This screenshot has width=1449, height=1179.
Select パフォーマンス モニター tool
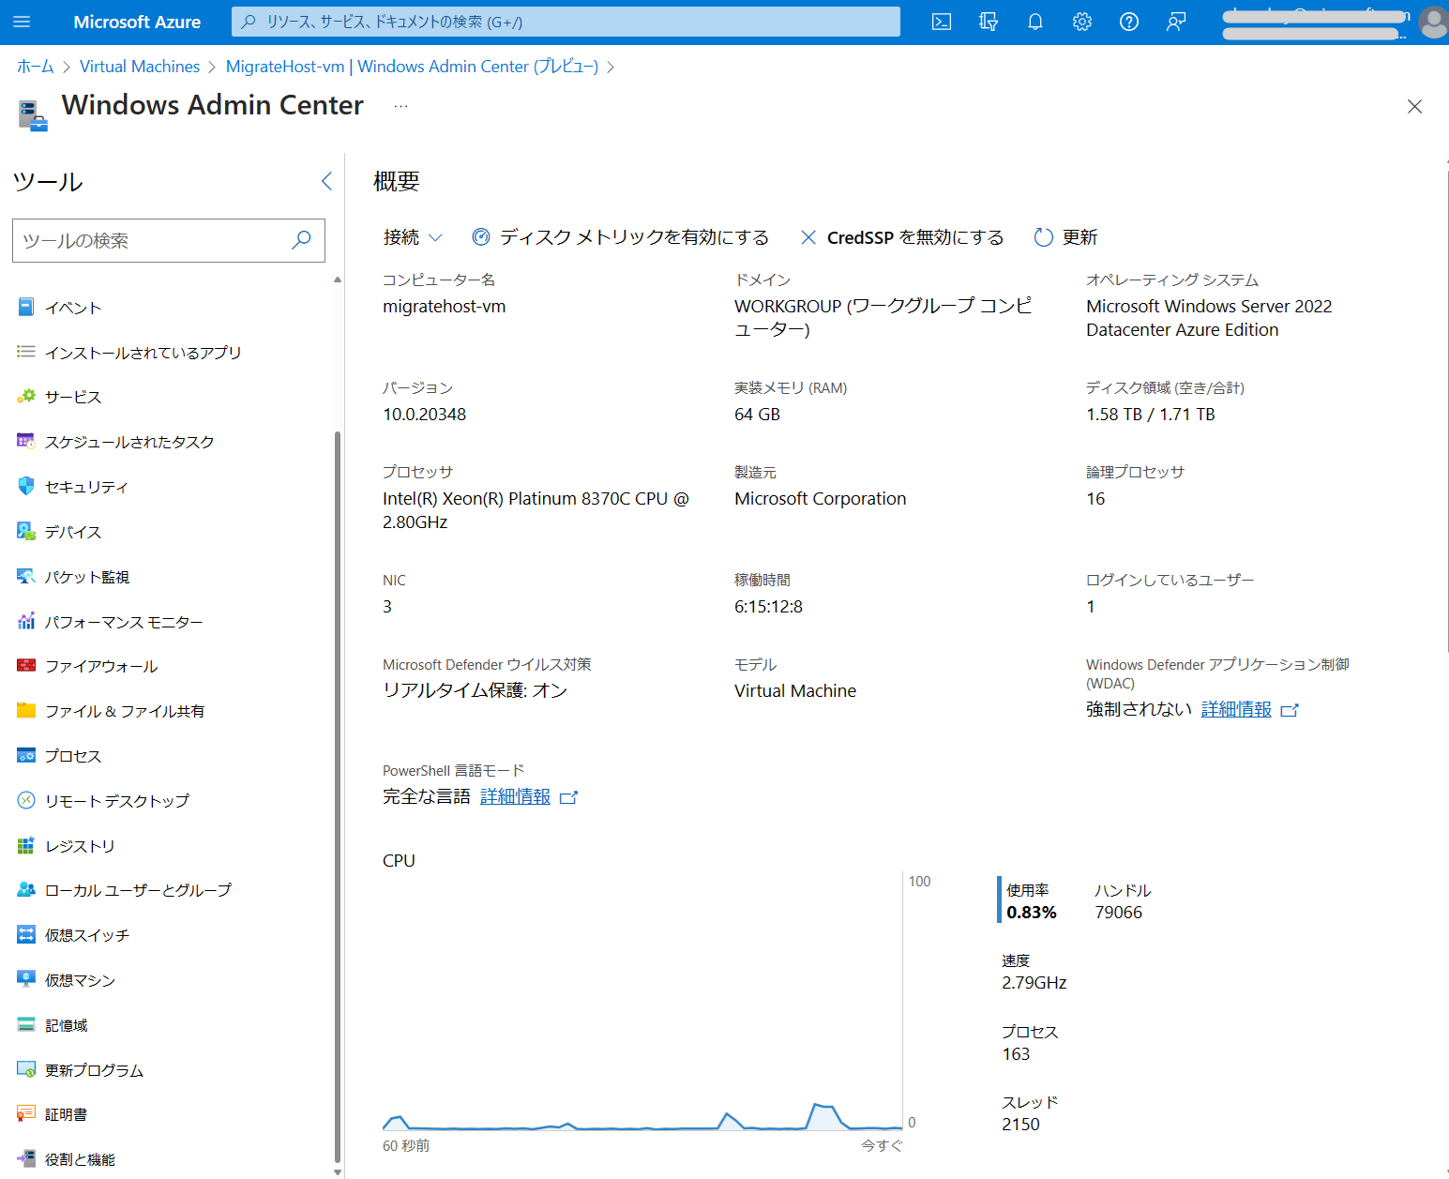pyautogui.click(x=123, y=622)
